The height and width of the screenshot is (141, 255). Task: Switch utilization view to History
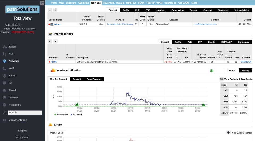245,70
